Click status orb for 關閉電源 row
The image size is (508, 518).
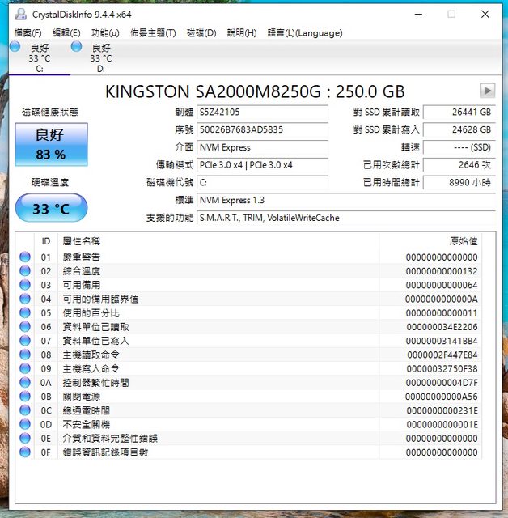(25, 397)
